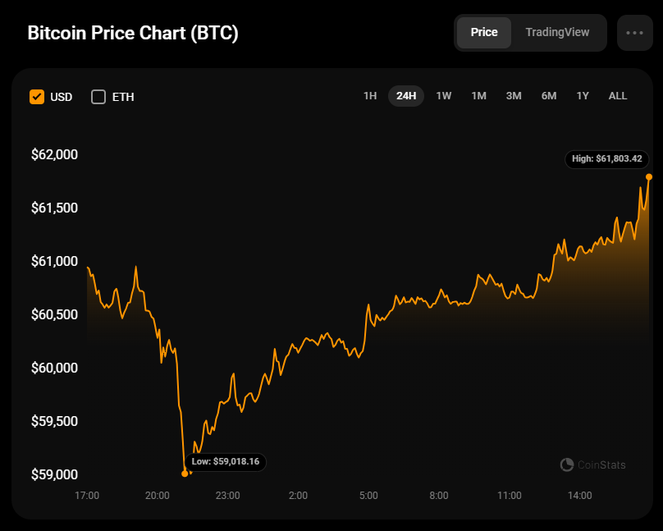Viewport: 663px width, 531px height.
Task: Select the 1M time range
Action: [x=479, y=96]
